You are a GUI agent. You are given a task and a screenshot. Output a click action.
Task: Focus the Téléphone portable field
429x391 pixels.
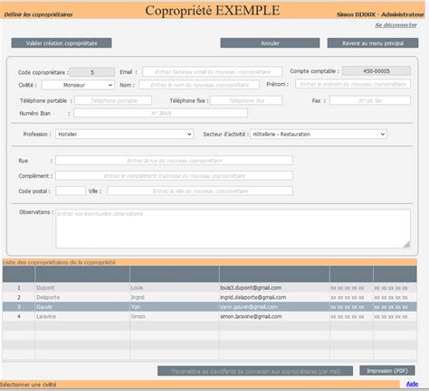[113, 100]
